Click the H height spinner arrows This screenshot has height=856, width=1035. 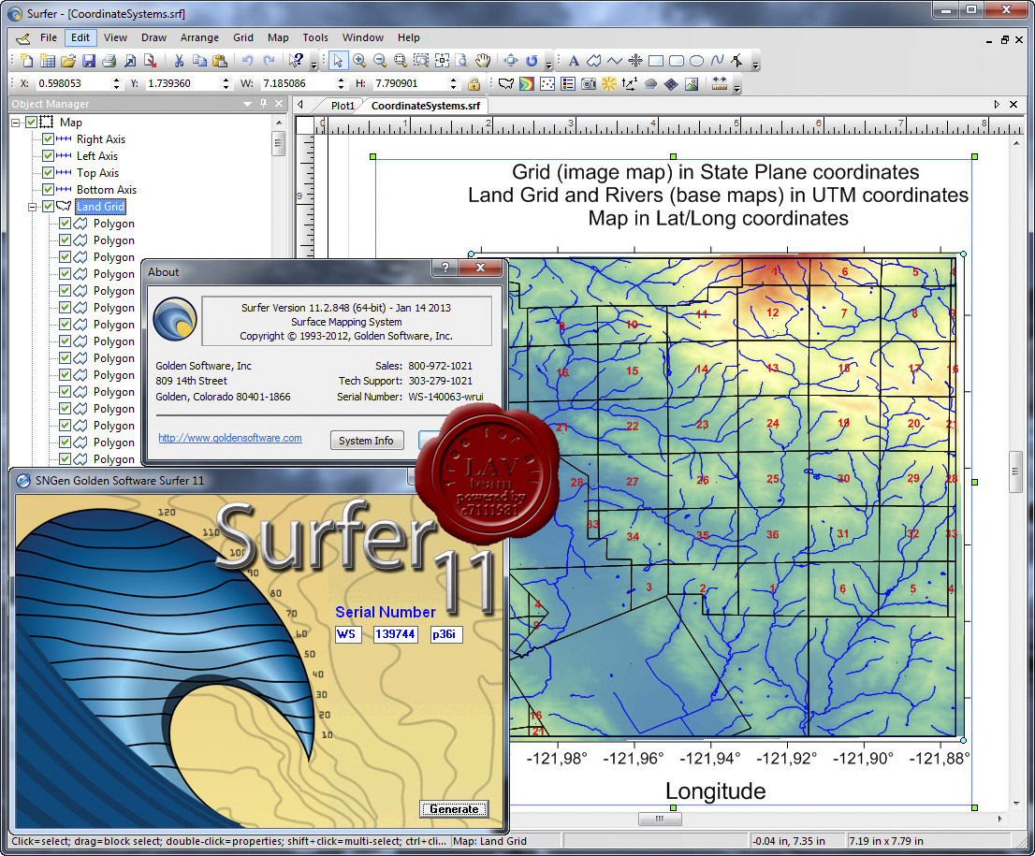point(453,83)
